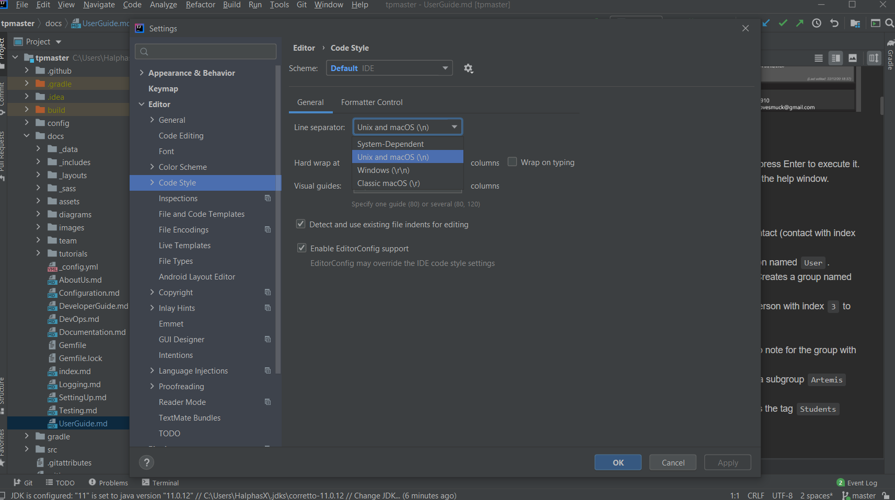Click the master branch widget in status bar

pyautogui.click(x=859, y=495)
